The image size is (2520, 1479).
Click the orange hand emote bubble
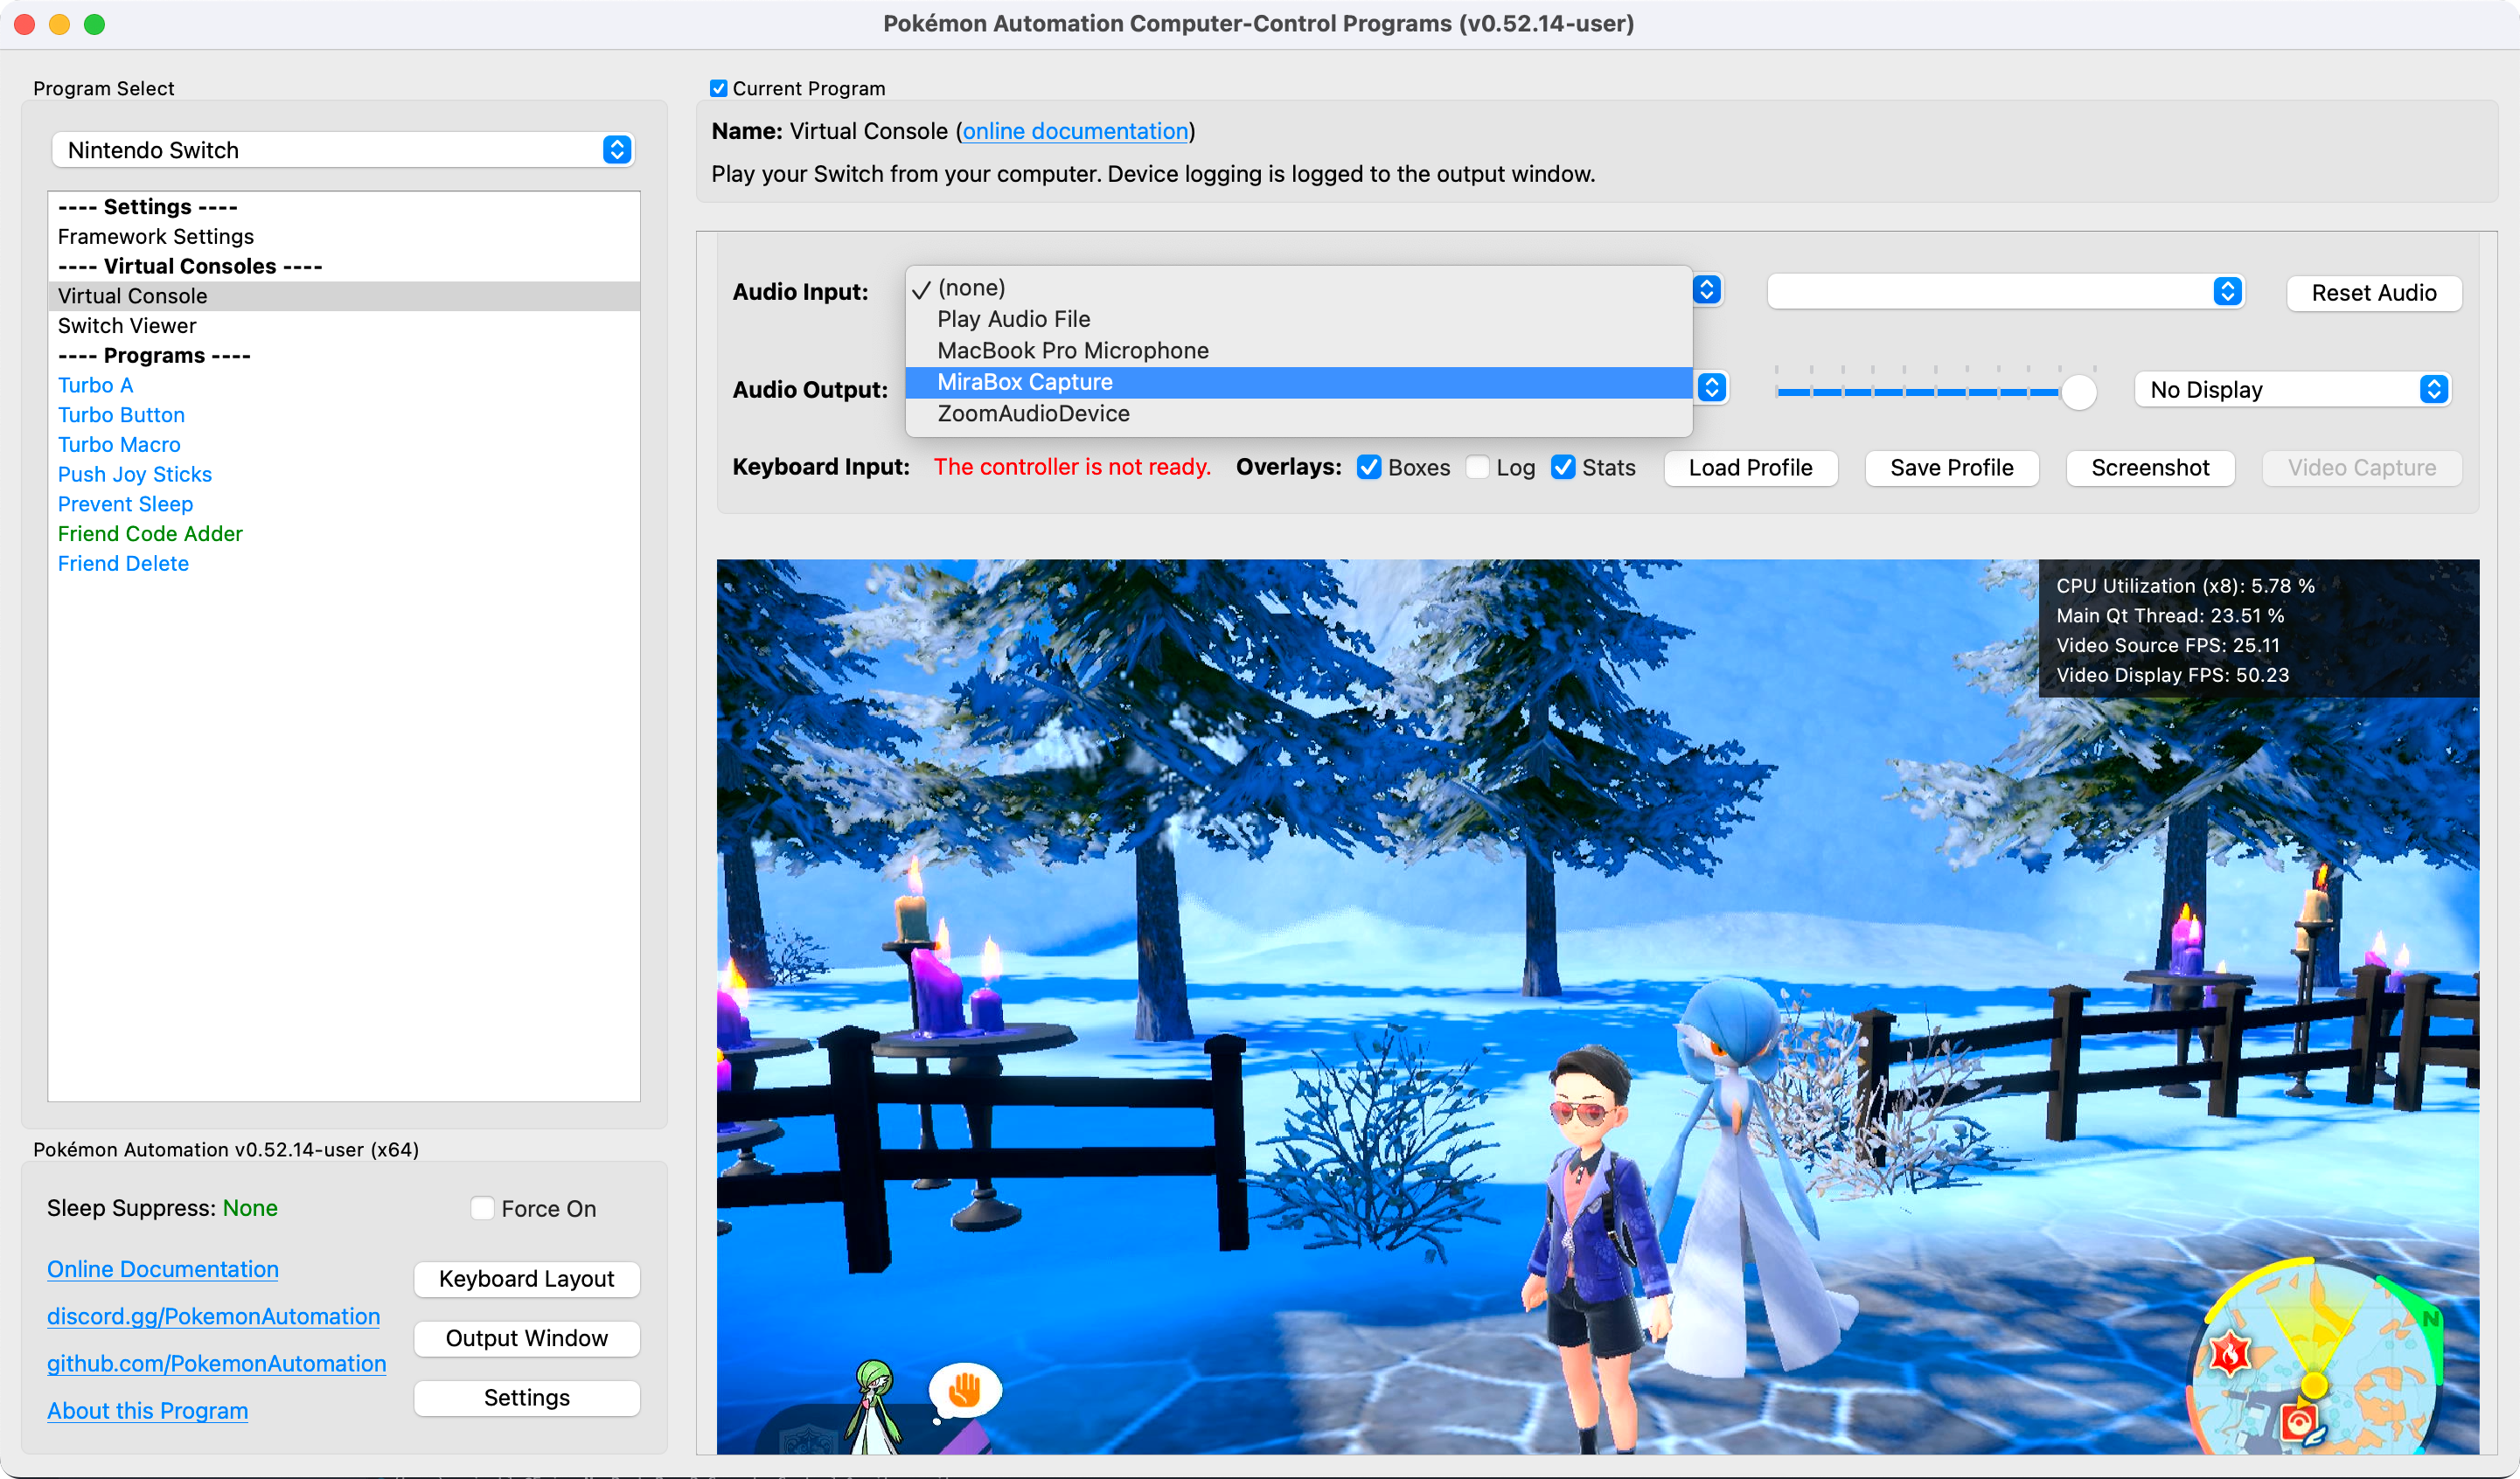click(x=964, y=1390)
